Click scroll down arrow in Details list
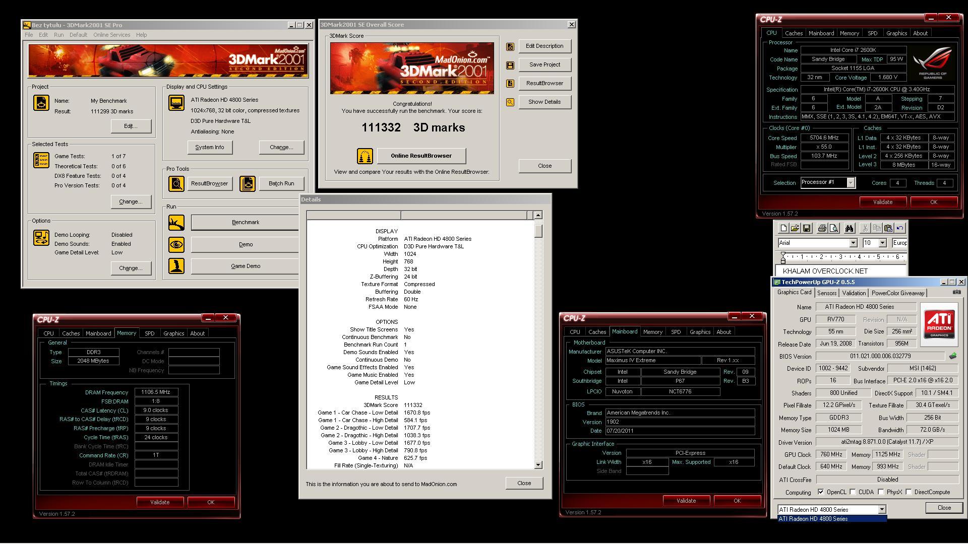 click(538, 465)
